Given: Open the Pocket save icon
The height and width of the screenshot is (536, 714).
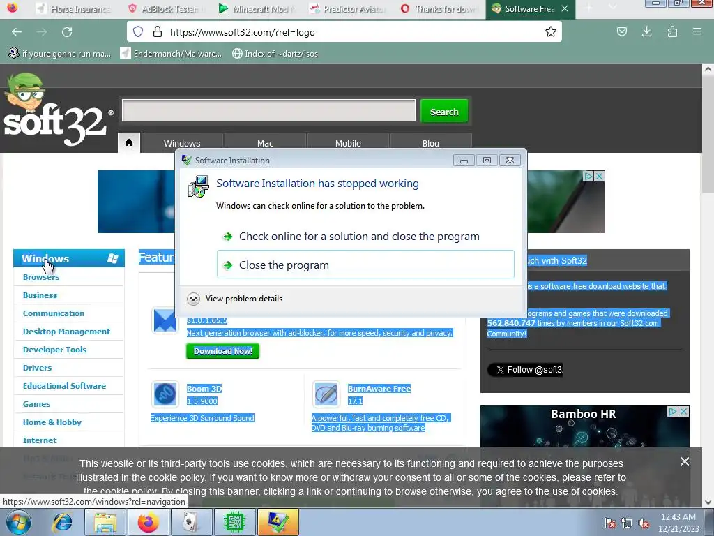Looking at the screenshot, I should [622, 32].
